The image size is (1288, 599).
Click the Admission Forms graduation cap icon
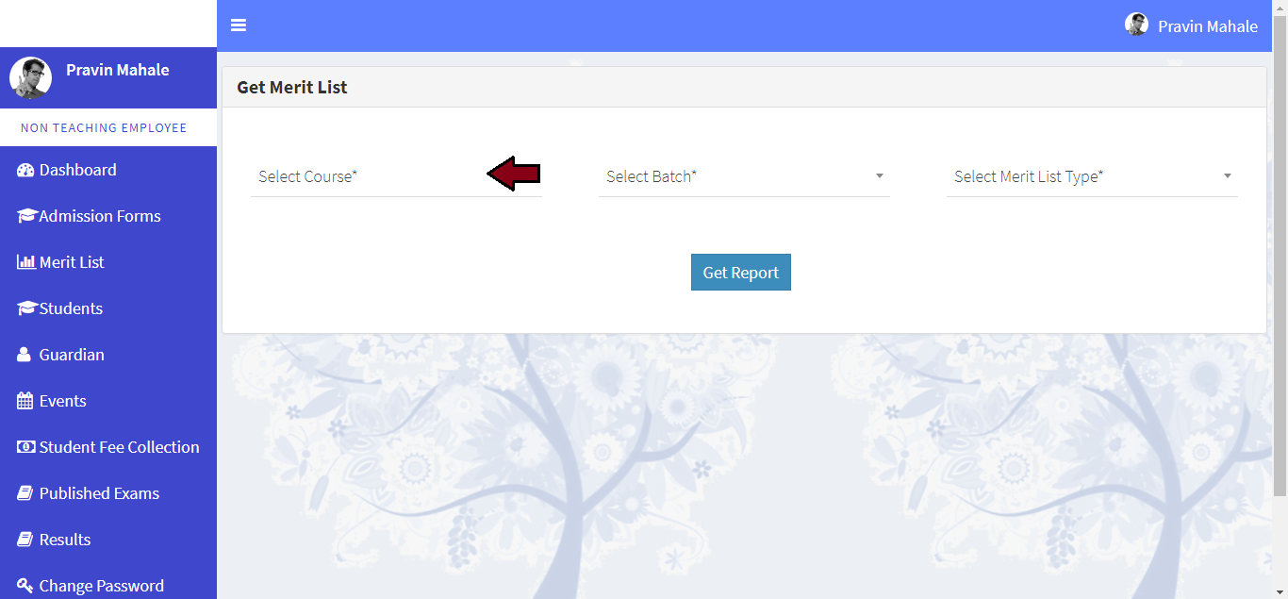(x=26, y=216)
